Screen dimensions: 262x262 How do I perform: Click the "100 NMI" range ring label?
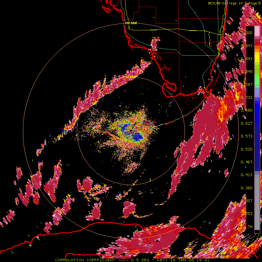pos(131,23)
